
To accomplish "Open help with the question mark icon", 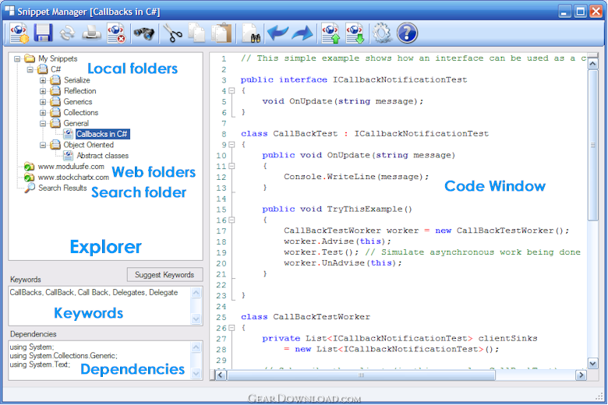I will tap(407, 33).
